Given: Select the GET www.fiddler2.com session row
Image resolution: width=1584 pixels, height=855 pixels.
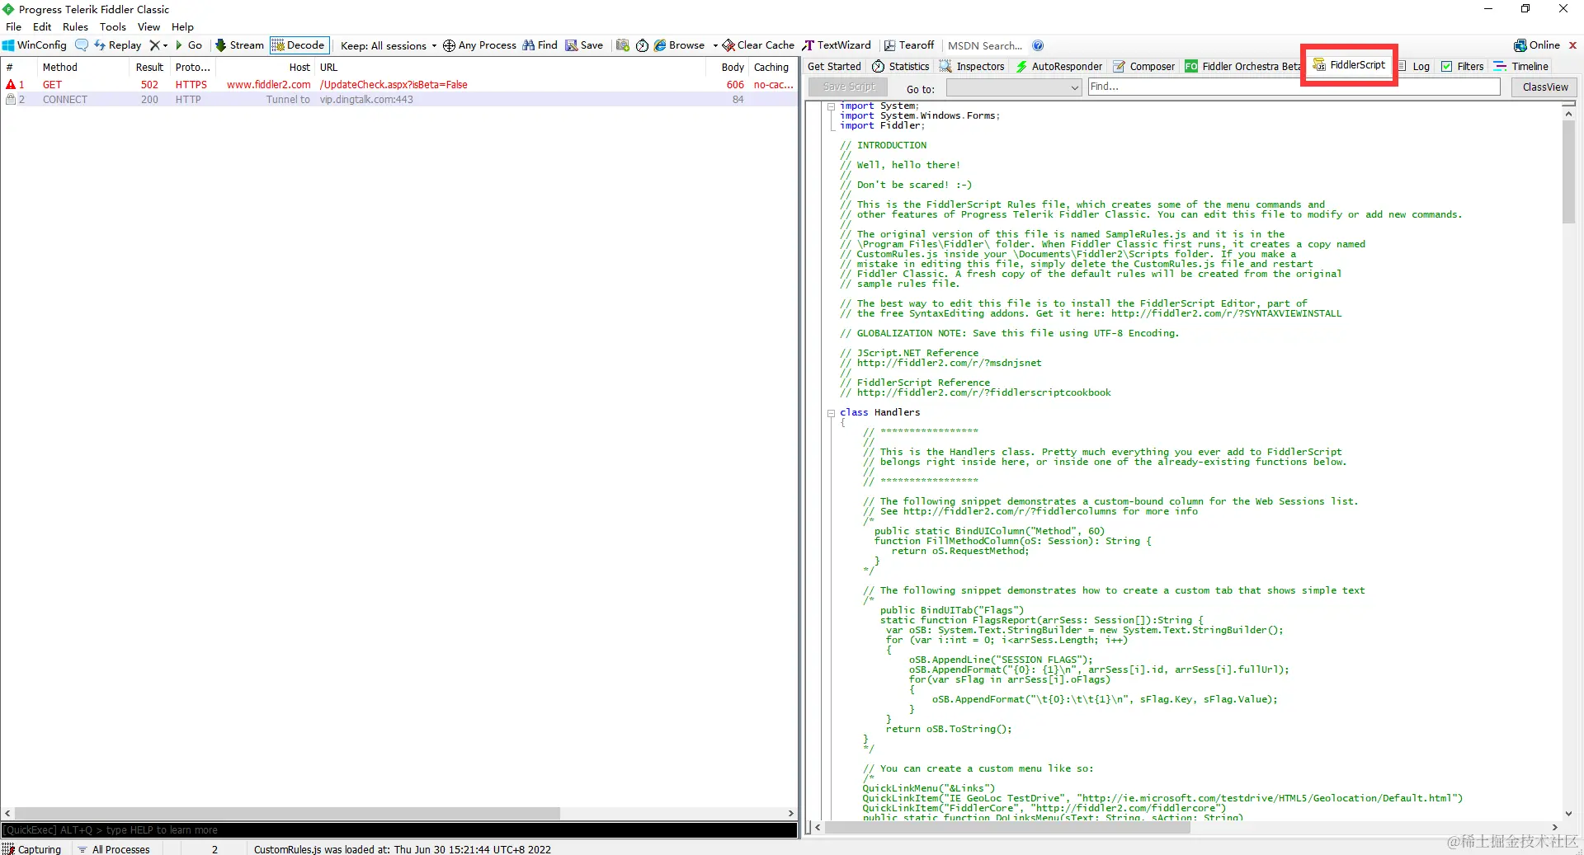Looking at the screenshot, I should coord(399,85).
